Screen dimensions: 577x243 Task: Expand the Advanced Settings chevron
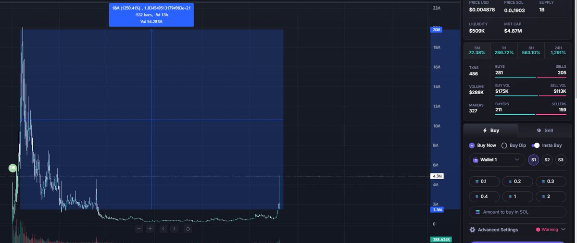563,230
